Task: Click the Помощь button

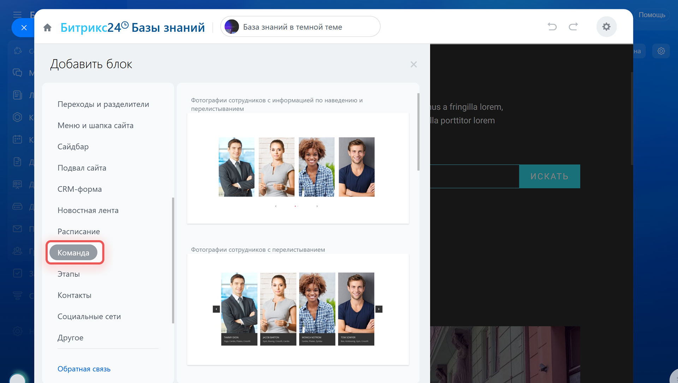Action: click(652, 15)
